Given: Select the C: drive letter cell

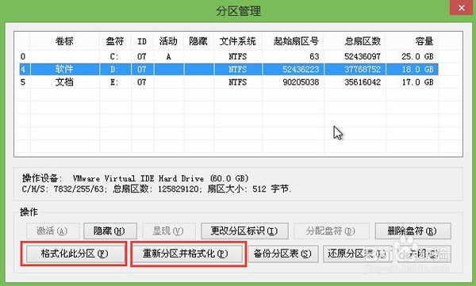Looking at the screenshot, I should tap(114, 57).
